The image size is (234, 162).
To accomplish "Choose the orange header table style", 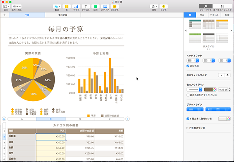I will point(222,24).
